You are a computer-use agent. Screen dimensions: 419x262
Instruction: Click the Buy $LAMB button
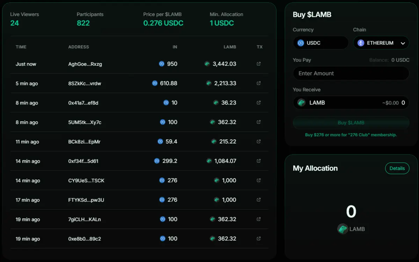click(x=351, y=123)
